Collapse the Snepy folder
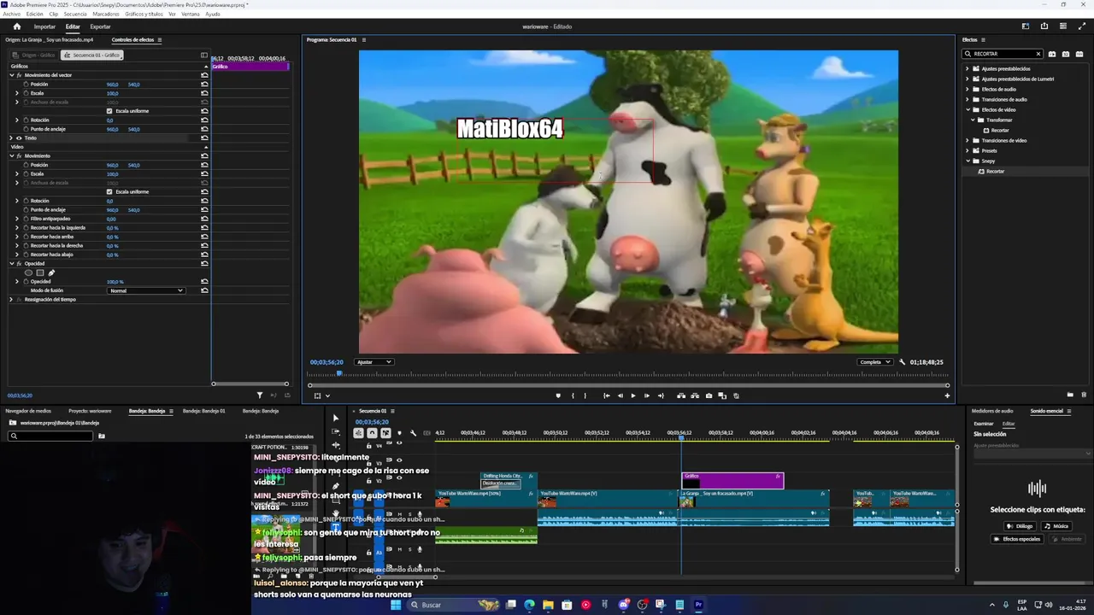Viewport: 1094px width, 615px height. tap(968, 161)
